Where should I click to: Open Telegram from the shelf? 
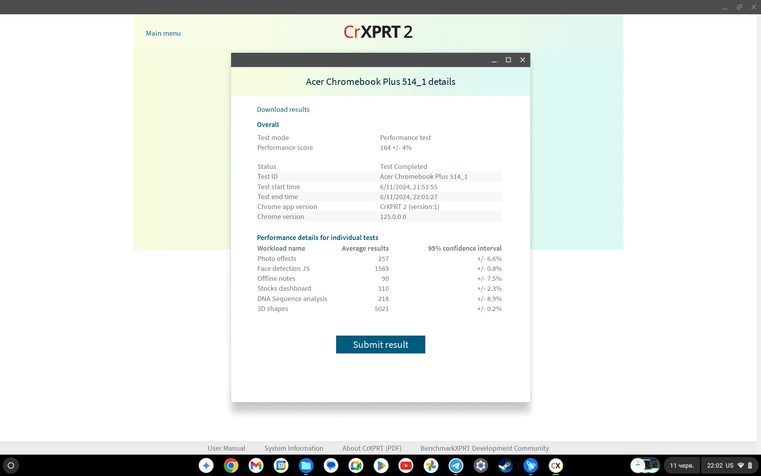point(456,465)
